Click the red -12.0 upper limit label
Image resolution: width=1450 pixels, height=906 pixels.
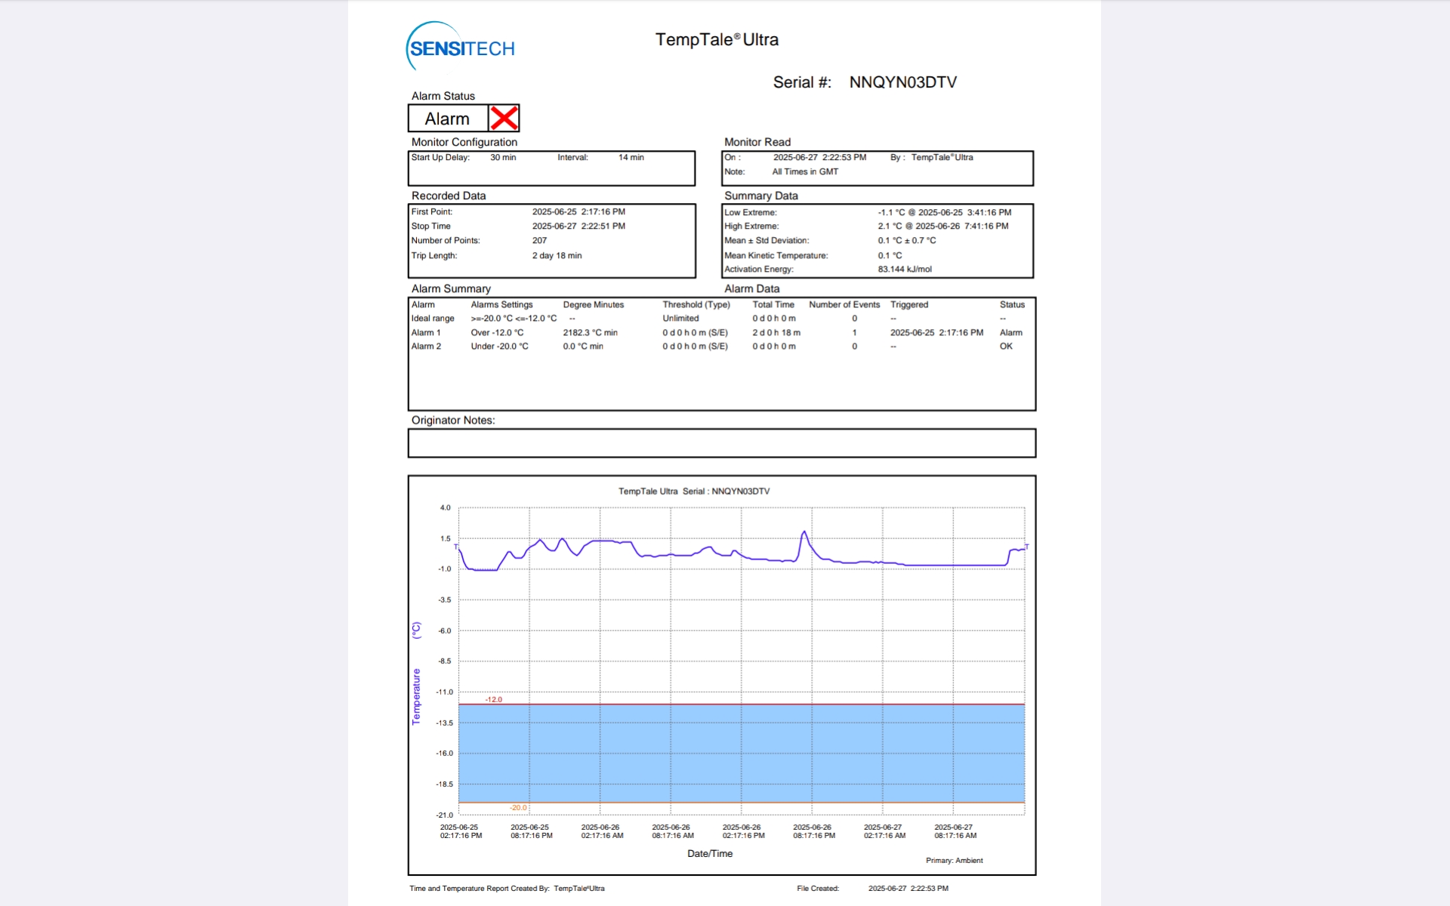[x=493, y=699]
